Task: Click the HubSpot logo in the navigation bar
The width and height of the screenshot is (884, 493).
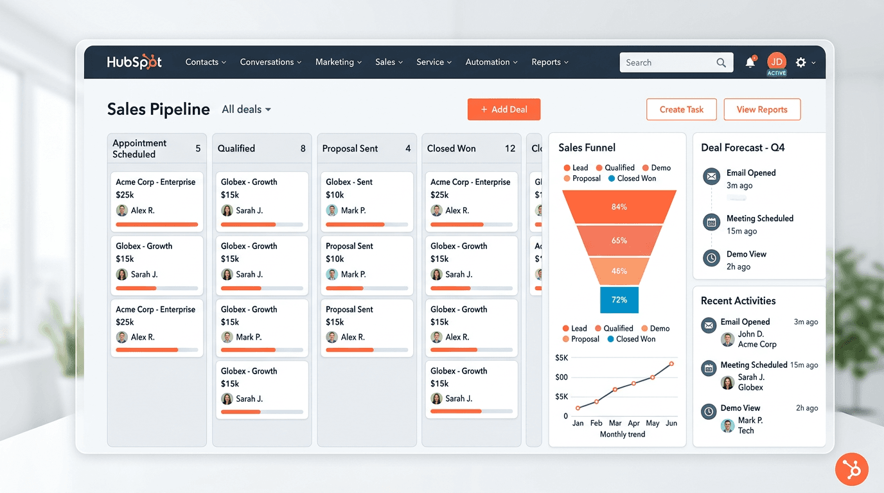Action: pyautogui.click(x=134, y=62)
